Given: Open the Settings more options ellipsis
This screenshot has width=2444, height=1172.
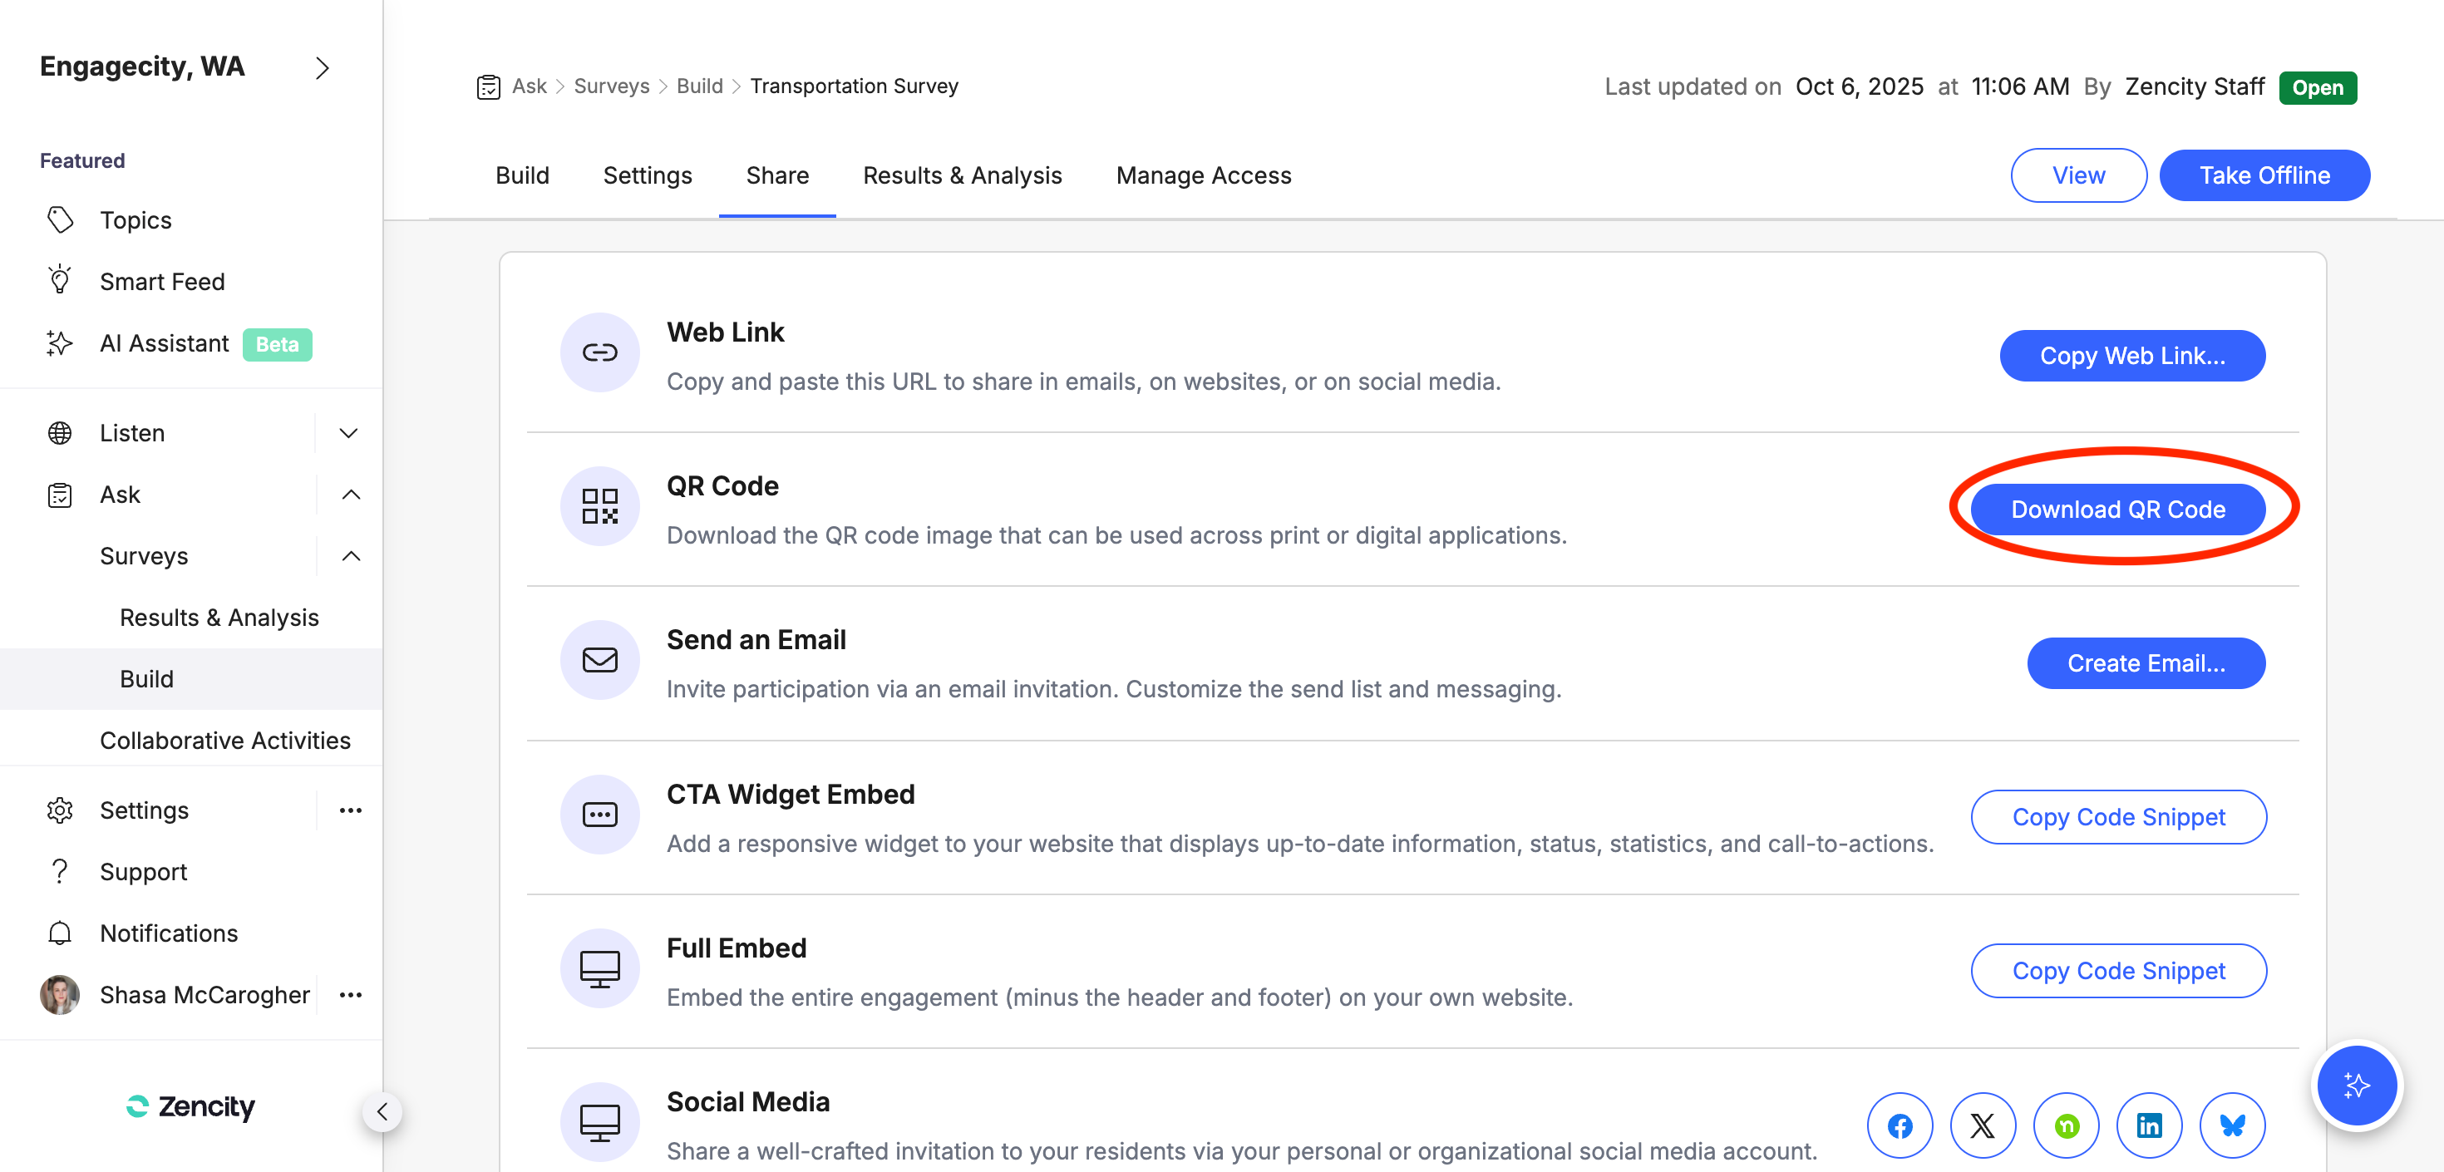Looking at the screenshot, I should 350,810.
